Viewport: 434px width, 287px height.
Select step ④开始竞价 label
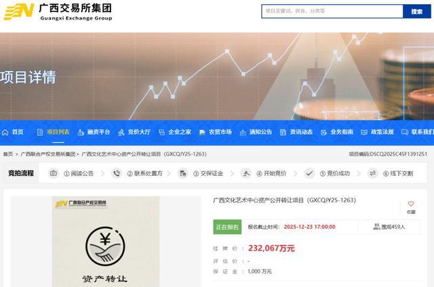coord(271,173)
